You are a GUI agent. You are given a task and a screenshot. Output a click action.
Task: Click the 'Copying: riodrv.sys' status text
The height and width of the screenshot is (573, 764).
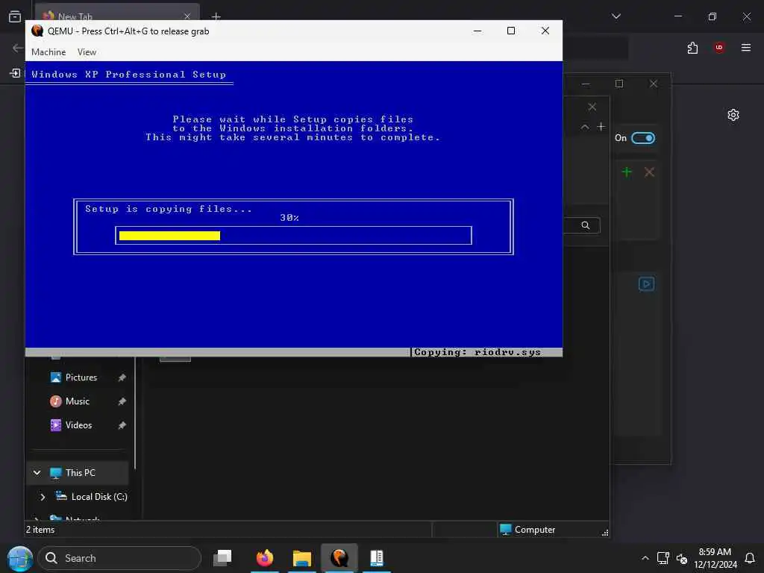(x=477, y=352)
